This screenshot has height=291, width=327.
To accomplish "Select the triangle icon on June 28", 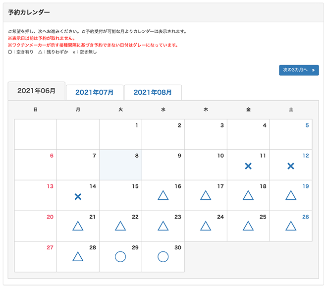I will coord(77,257).
